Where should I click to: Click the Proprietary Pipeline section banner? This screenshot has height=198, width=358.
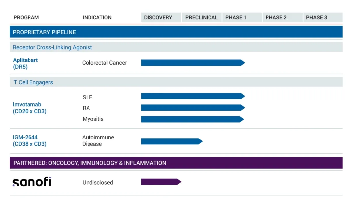coord(176,32)
